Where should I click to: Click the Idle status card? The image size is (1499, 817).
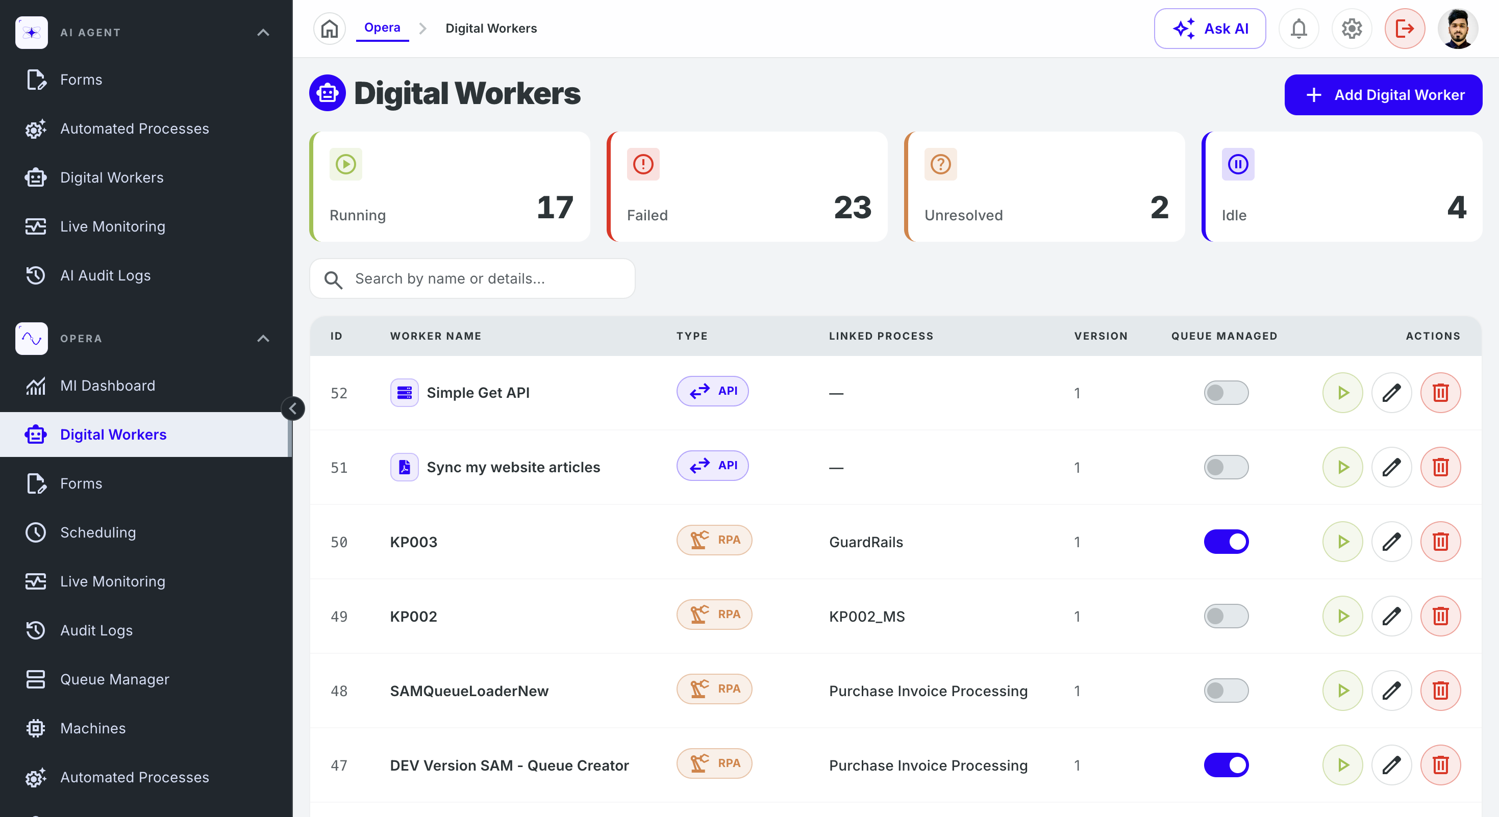(x=1342, y=187)
